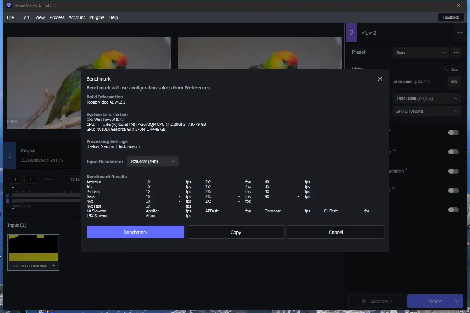Maximize the Topaz Video AI window
This screenshot has height=313, width=470.
tap(441, 6)
